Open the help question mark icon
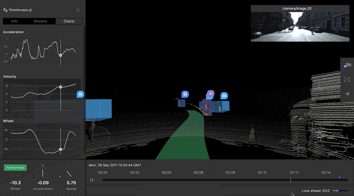Image resolution: width=354 pixels, height=196 pixels. (x=78, y=10)
